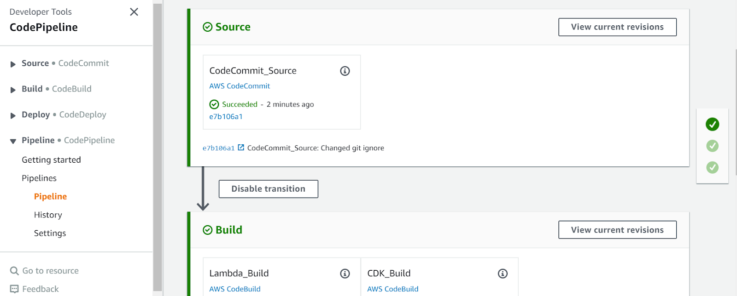737x296 pixels.
Task: Show info for CodeCommit_Source action
Action: [345, 71]
